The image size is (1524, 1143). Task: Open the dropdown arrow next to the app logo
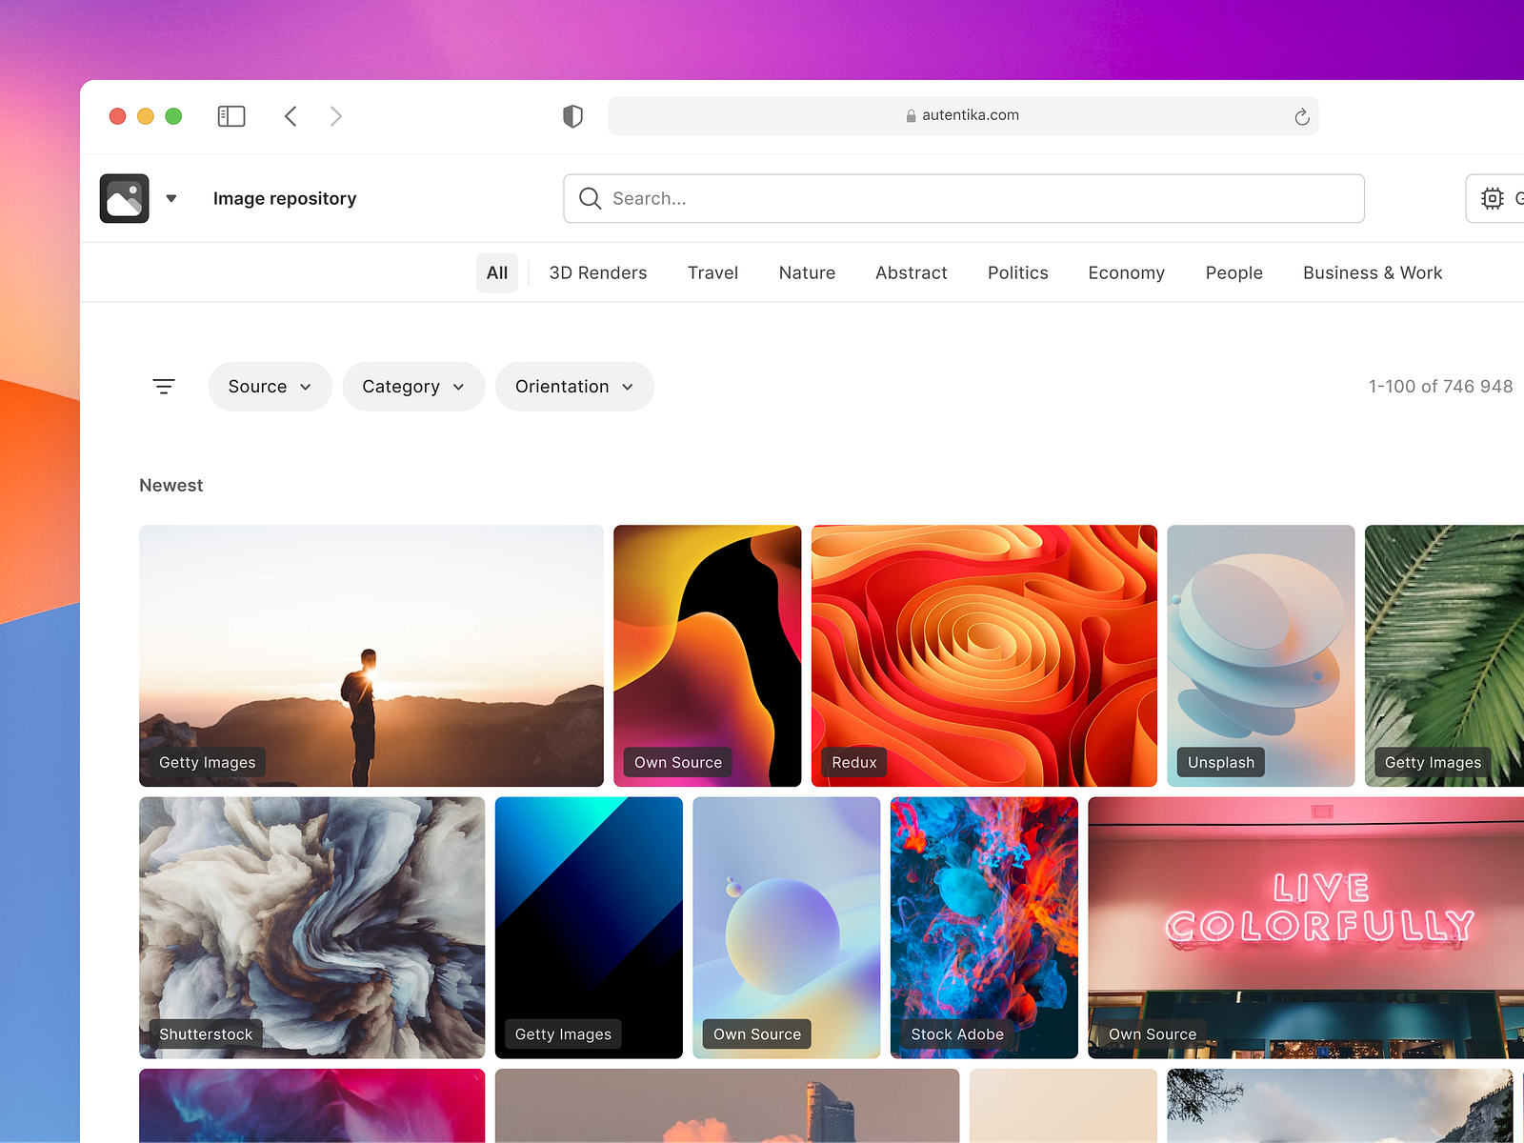coord(172,199)
